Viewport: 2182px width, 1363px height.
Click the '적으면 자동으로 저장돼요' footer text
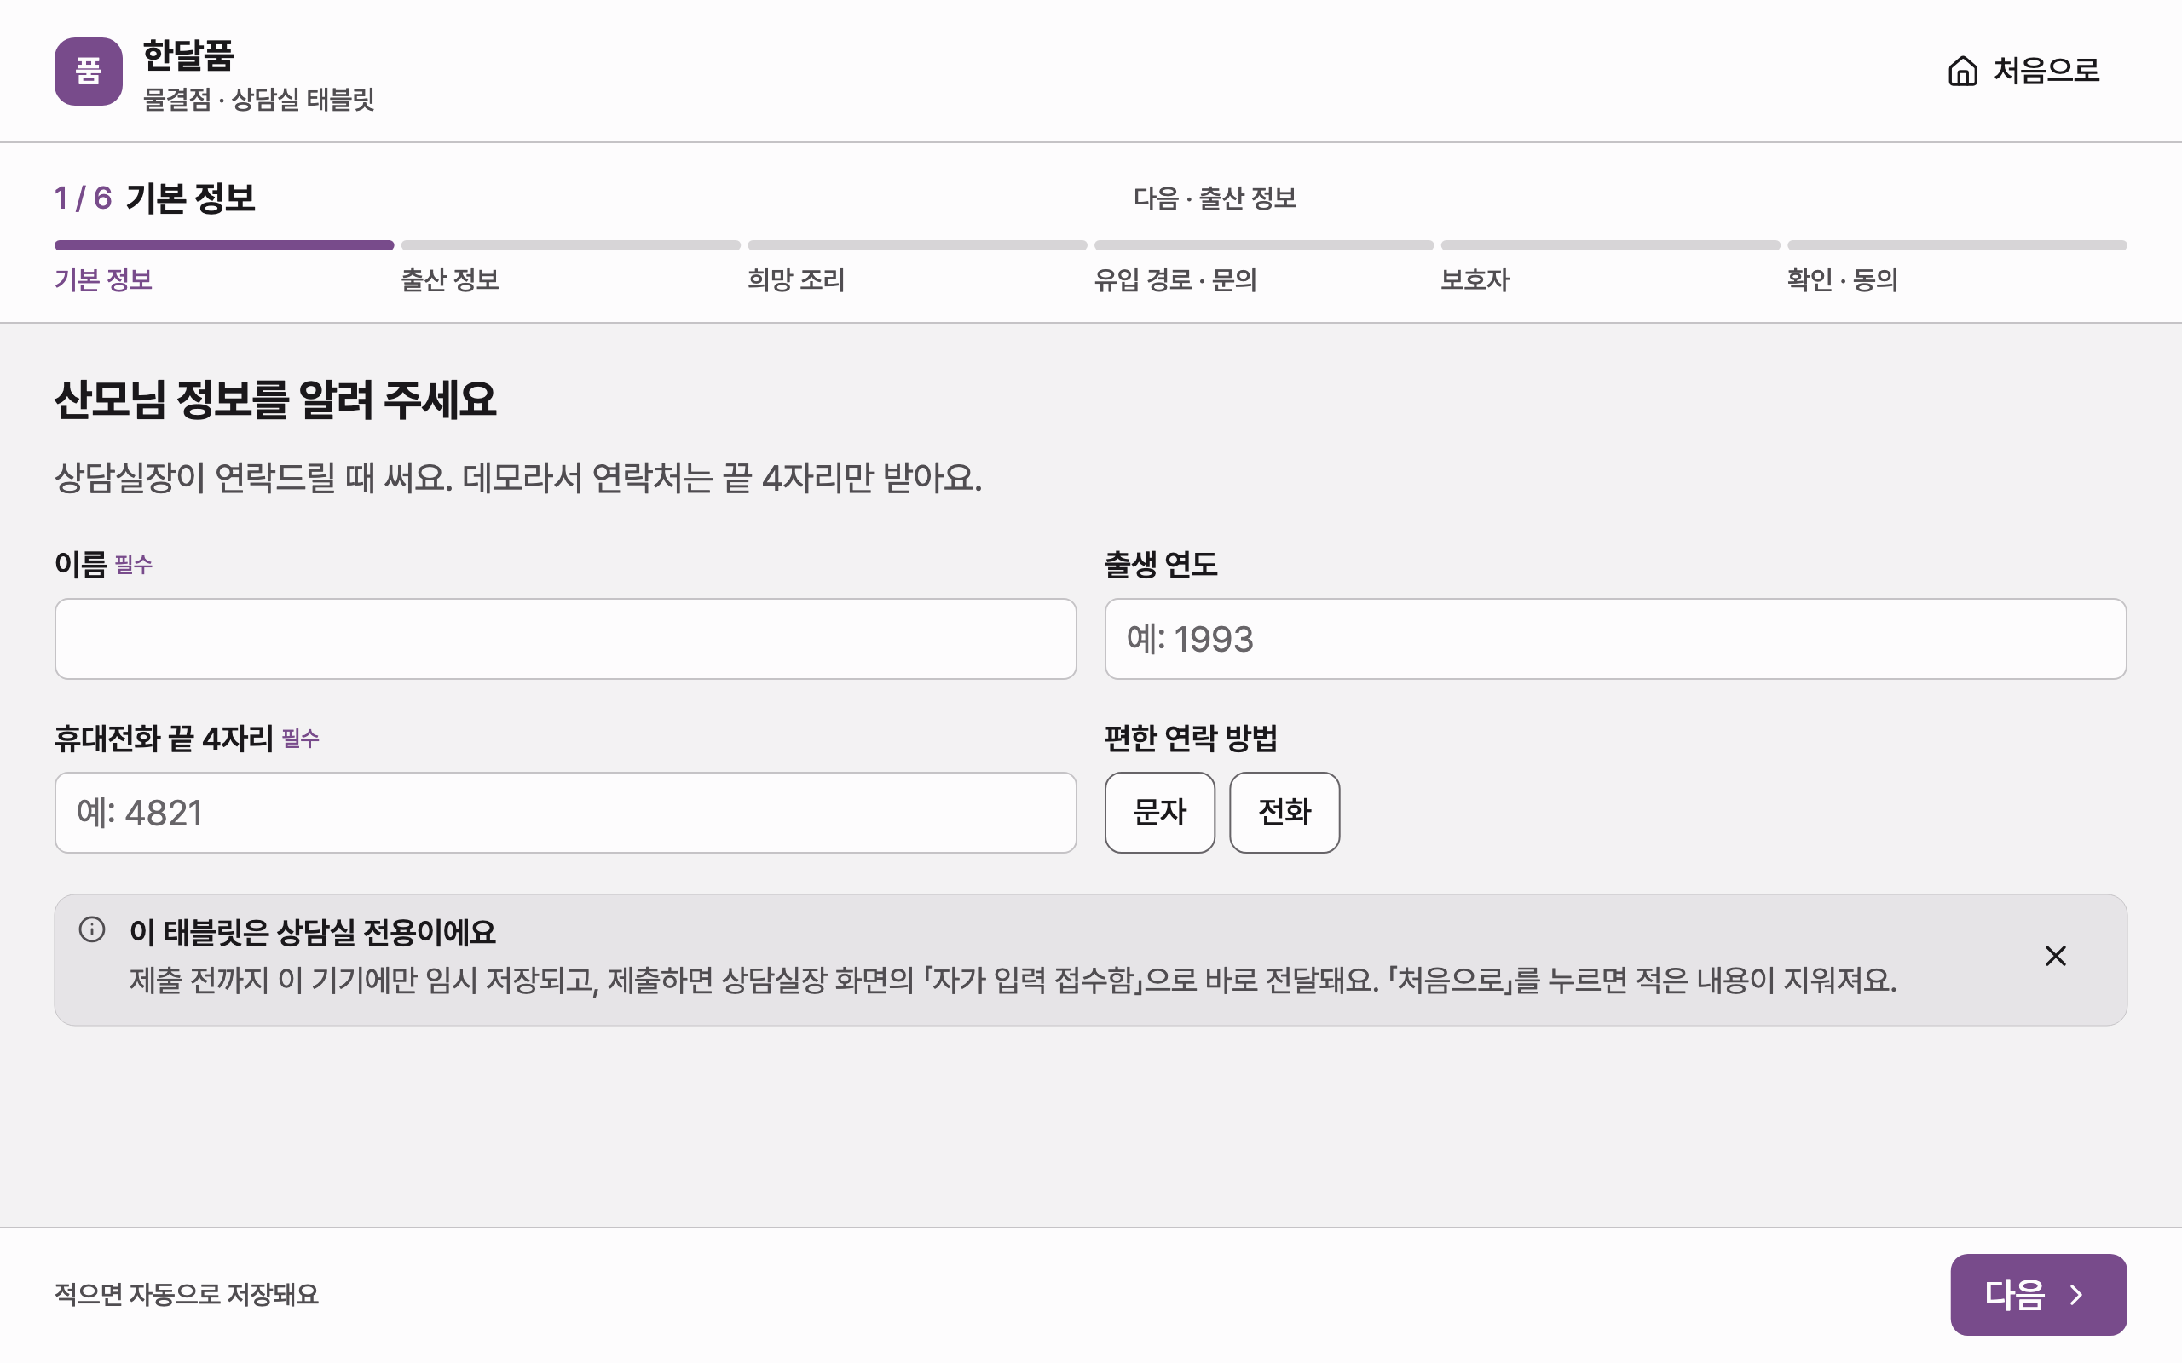point(187,1295)
